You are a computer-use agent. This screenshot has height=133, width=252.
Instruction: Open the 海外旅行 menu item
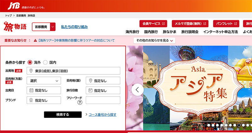132,32
